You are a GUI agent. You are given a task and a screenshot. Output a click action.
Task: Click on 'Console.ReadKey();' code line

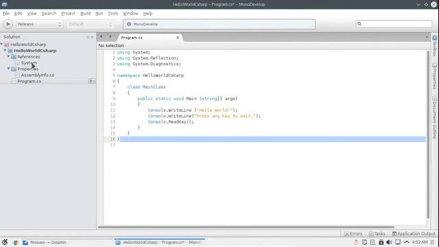click(x=171, y=122)
